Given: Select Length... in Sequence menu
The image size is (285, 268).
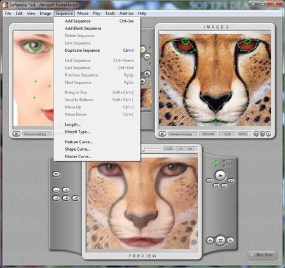Looking at the screenshot, I should pos(97,125).
